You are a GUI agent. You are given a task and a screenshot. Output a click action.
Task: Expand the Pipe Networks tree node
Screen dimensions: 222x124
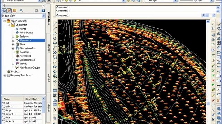tap(13, 48)
